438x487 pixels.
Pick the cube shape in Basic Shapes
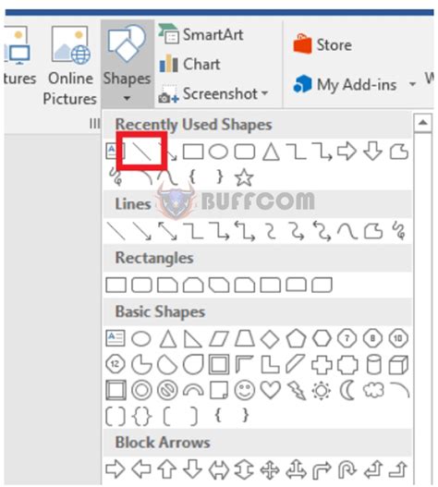tap(398, 364)
